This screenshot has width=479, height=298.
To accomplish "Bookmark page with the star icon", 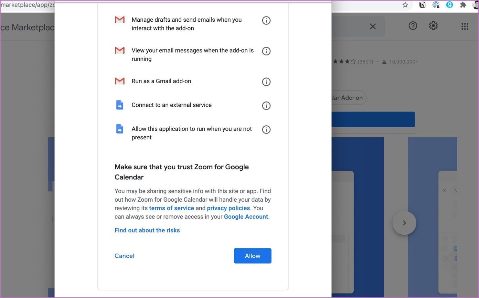I will point(405,5).
